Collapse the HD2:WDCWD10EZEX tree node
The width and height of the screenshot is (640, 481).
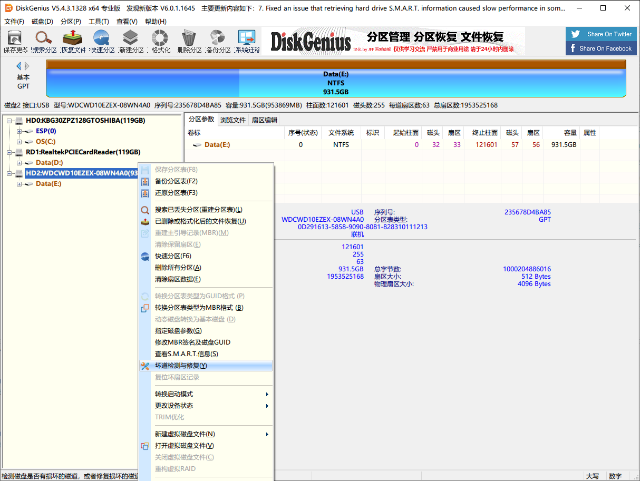(9, 173)
